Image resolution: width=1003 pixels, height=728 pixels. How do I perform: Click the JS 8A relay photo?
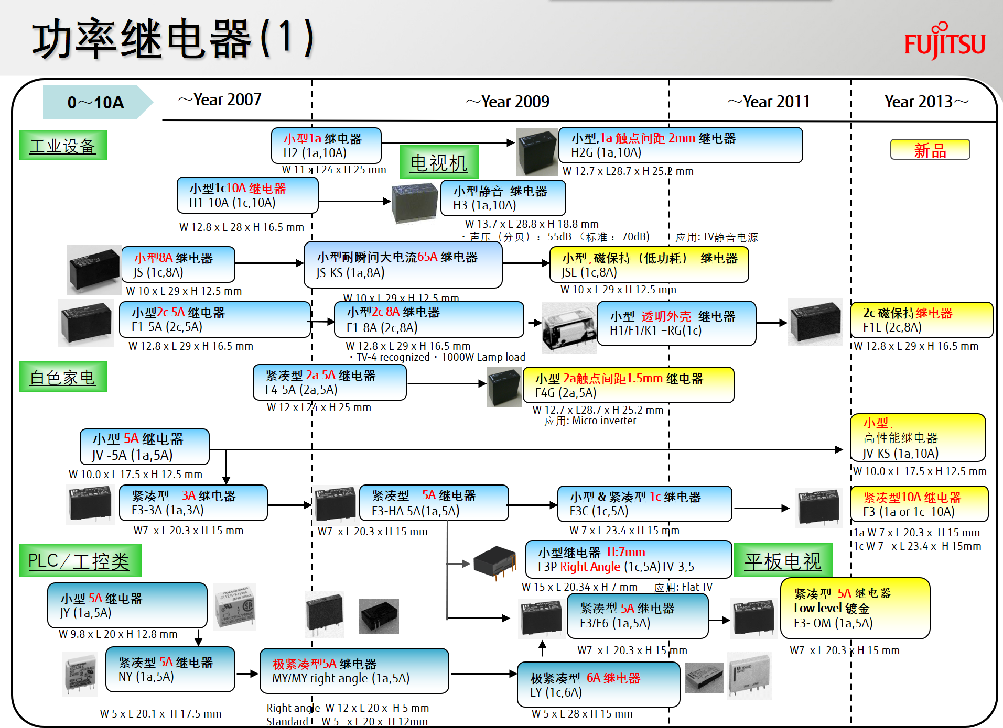point(94,270)
